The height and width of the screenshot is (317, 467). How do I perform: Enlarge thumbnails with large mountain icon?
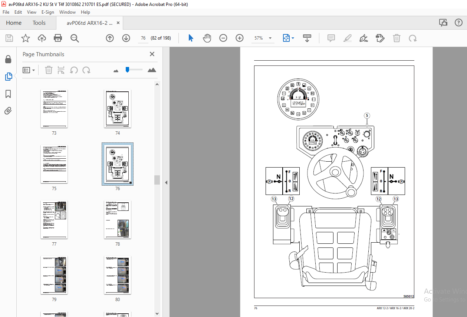[x=152, y=70]
